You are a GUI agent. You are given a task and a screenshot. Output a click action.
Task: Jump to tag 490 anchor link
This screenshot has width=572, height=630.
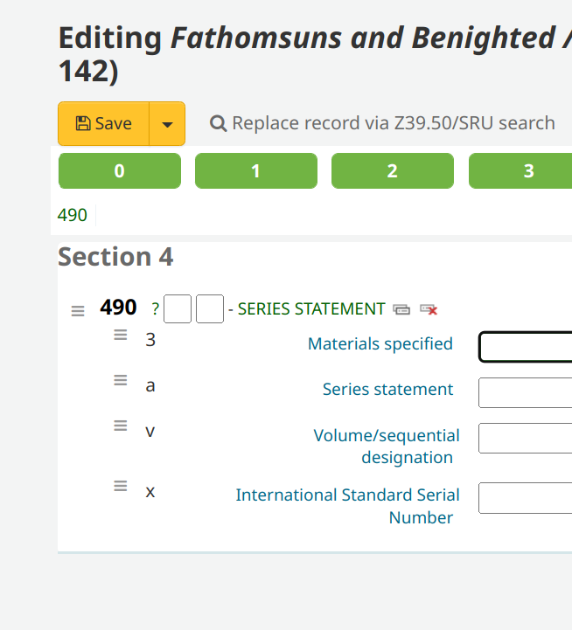(73, 215)
